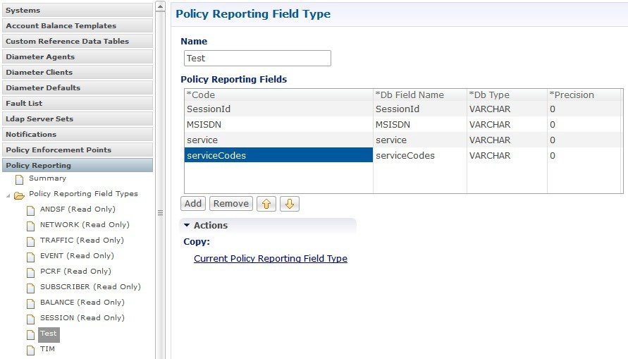
Task: Click the Policy Reporting Field Types folder icon
Action: tap(19, 195)
